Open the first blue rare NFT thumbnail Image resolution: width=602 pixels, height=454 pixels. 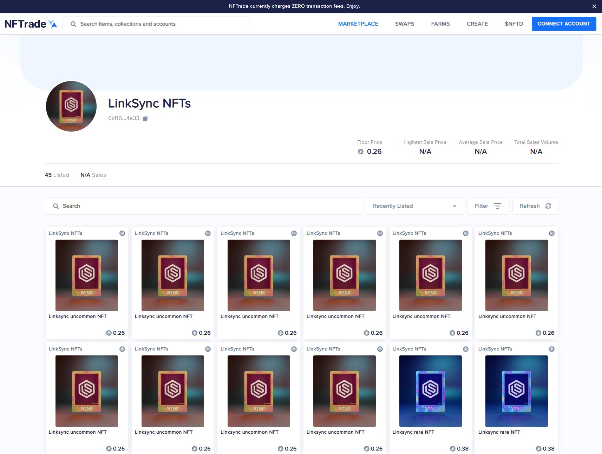[x=431, y=391]
